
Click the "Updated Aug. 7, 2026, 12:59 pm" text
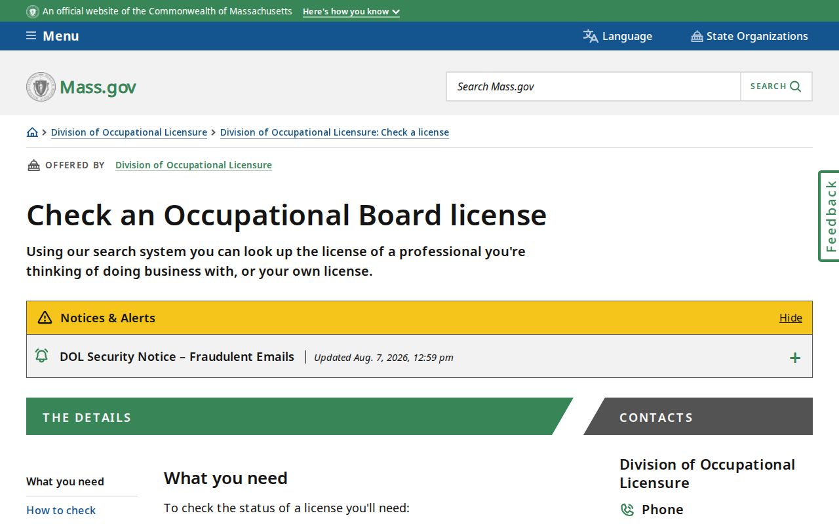point(383,358)
